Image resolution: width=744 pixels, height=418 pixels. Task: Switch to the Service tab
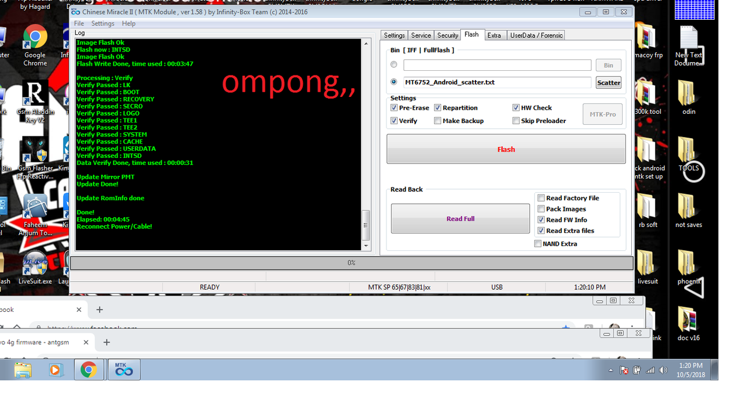421,35
